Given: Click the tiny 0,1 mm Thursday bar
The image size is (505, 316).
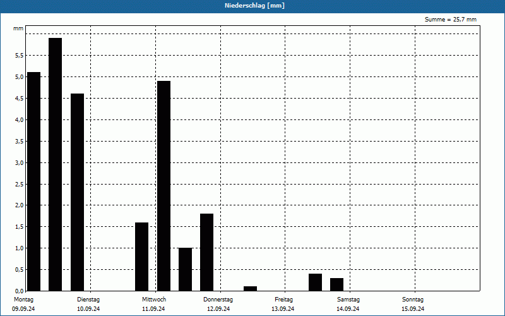Looking at the screenshot, I should [250, 289].
